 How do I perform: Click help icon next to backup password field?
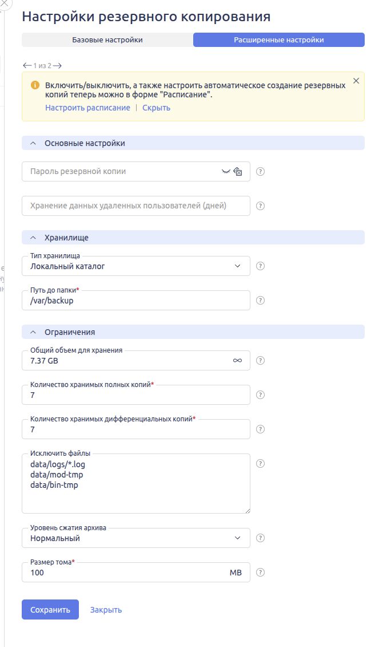pyautogui.click(x=261, y=171)
